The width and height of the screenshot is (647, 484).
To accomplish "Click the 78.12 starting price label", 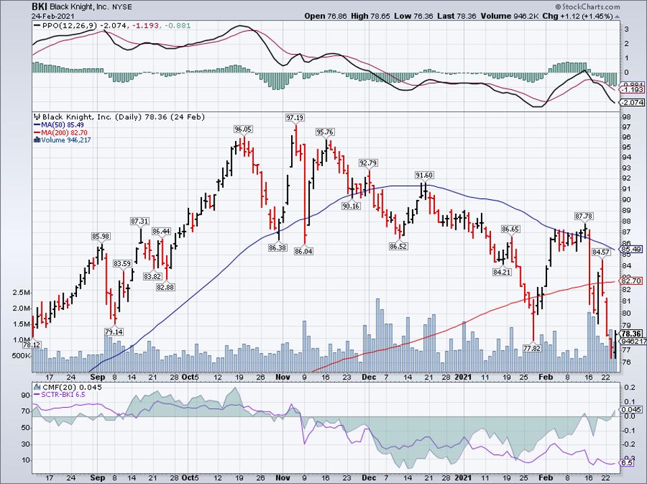I will point(32,344).
